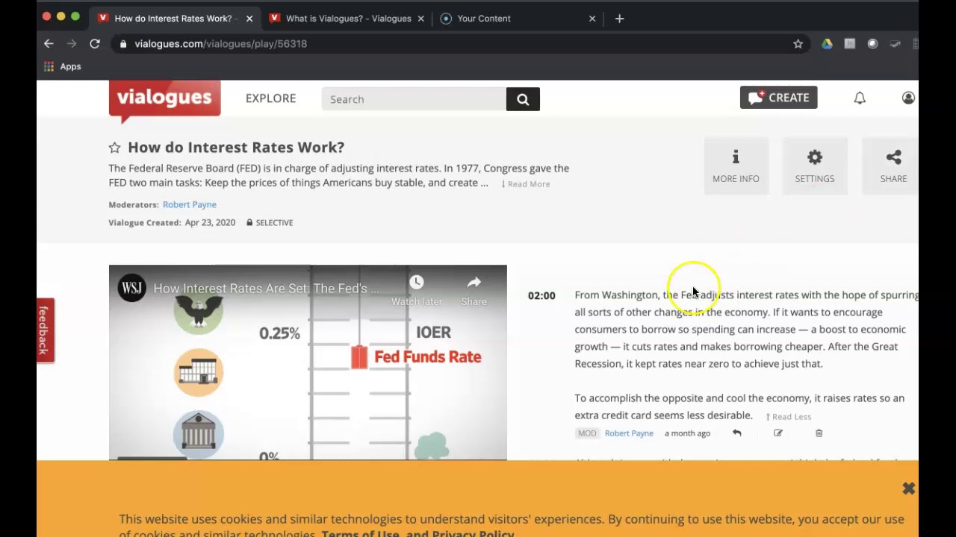Focus the Search input field

(414, 99)
